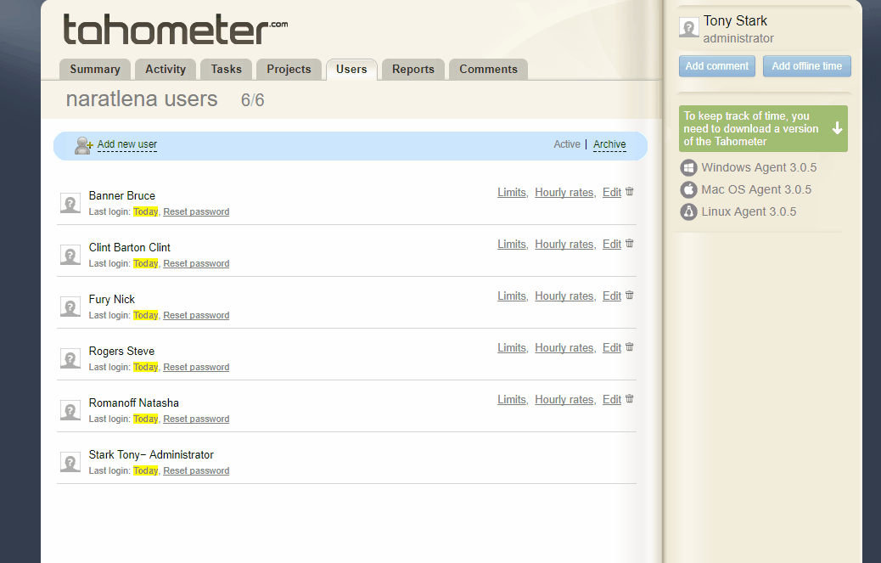
Task: Delete user Banner Bruce via trash icon
Action: point(629,192)
